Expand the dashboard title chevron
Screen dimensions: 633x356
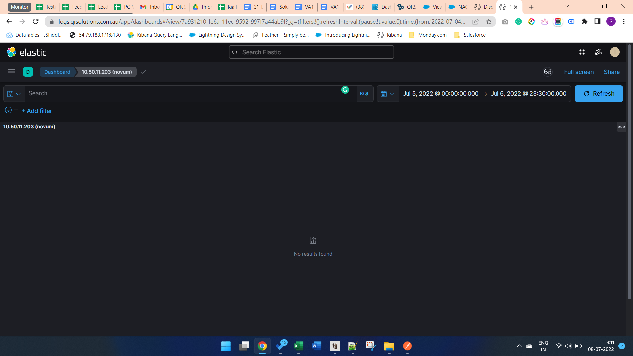(143, 72)
